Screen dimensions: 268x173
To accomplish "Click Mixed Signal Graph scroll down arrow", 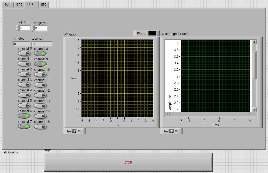I will 254,110.
